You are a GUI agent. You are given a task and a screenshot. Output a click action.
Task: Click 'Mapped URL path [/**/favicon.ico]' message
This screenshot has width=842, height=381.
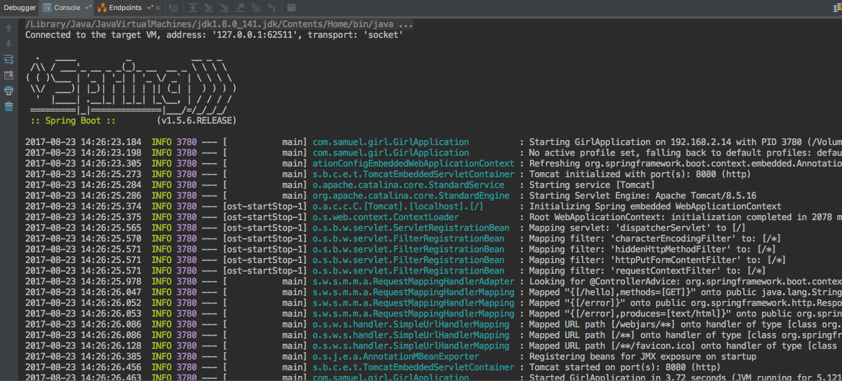pos(685,346)
